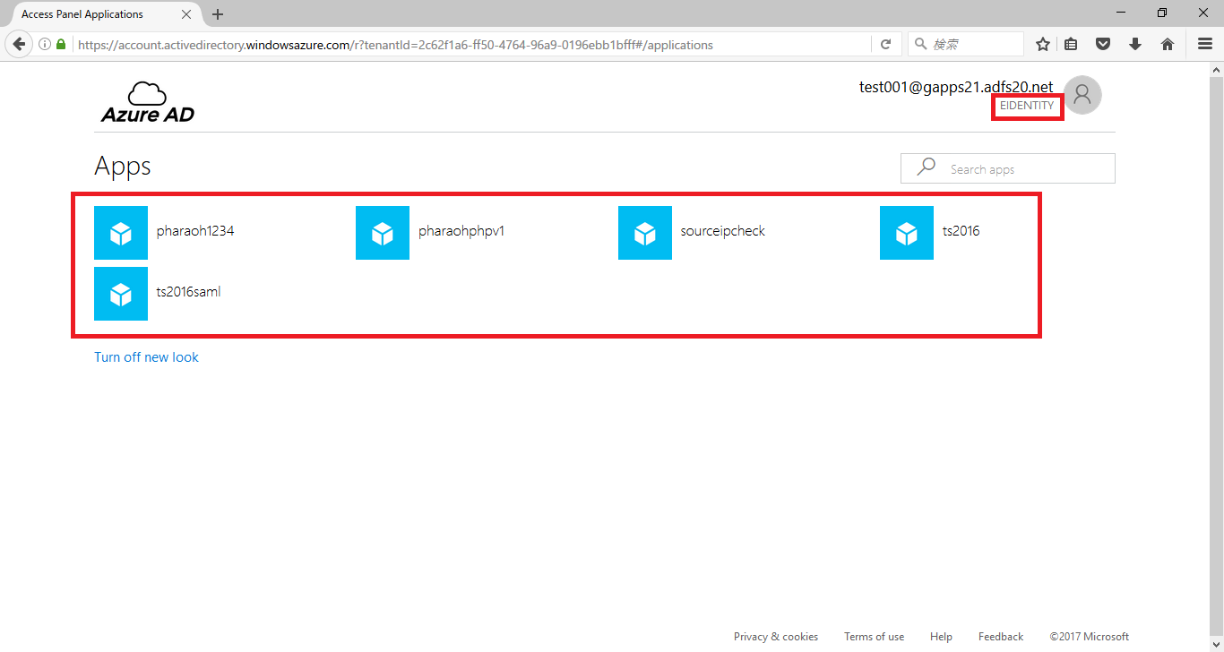Viewport: 1224px width, 652px height.
Task: Minimize the browser window
Action: pos(1121,13)
